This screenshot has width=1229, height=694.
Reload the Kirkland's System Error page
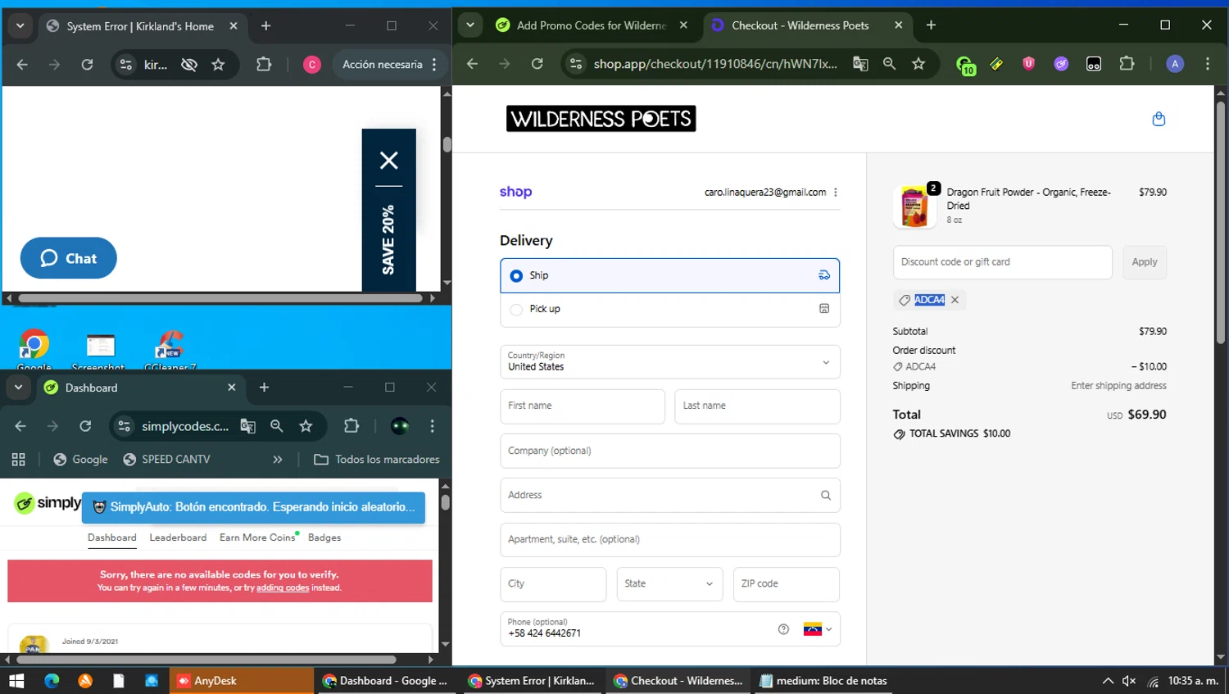87,64
